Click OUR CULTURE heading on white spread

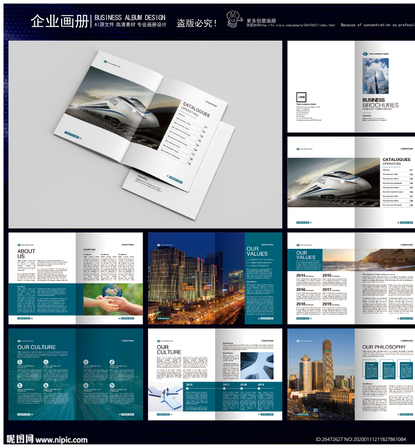tap(169, 350)
